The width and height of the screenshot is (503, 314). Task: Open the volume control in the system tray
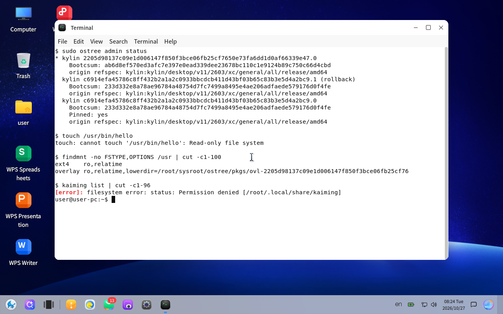[434, 305]
